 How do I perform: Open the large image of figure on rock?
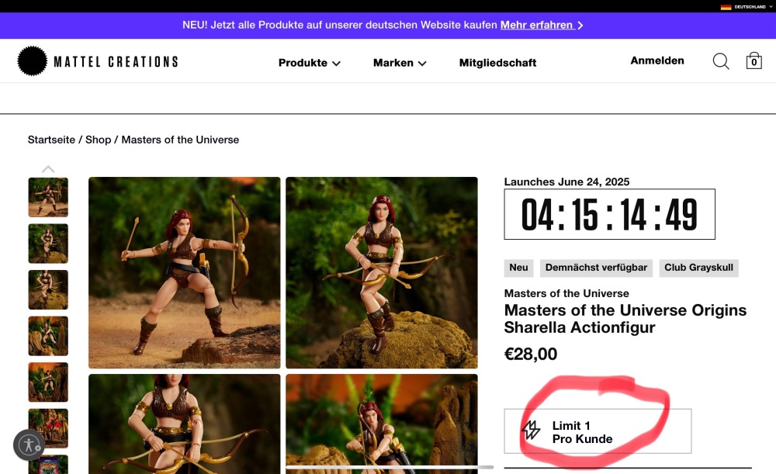382,272
